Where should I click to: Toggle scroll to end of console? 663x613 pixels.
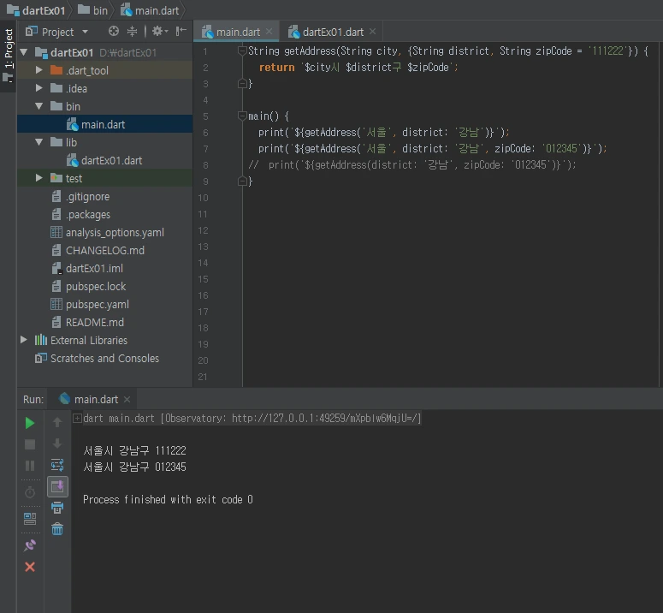click(57, 486)
